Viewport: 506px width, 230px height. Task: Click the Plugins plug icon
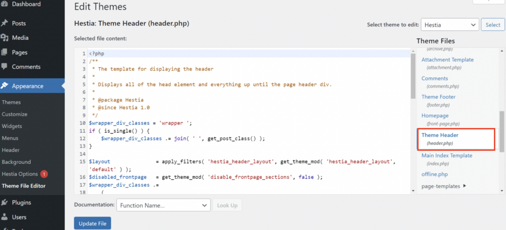(x=5, y=203)
